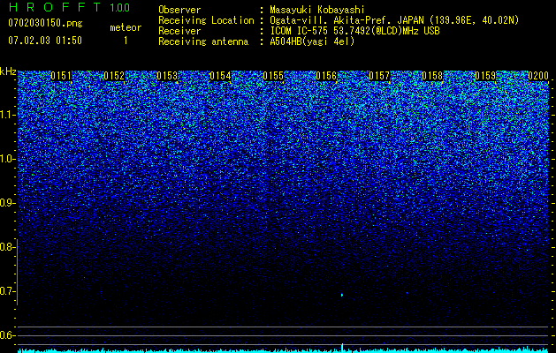Click the 0152 time marker
556x353 pixels.
114,76
